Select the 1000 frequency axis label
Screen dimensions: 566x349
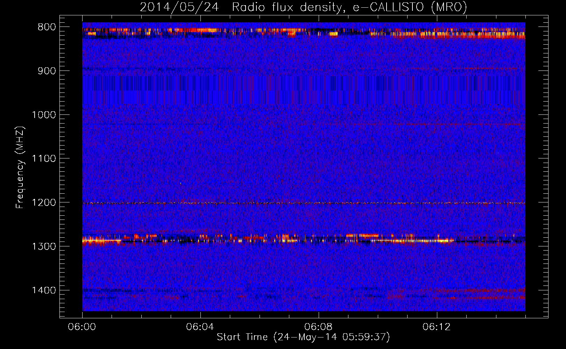click(x=44, y=115)
